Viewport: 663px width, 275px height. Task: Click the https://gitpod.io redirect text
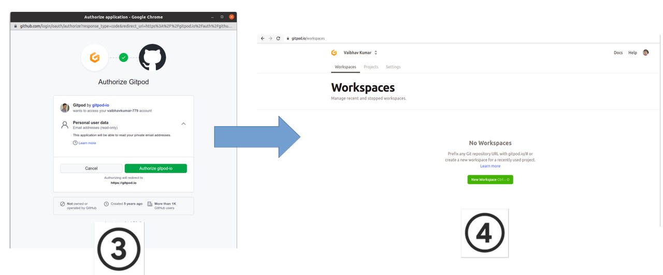(x=123, y=183)
